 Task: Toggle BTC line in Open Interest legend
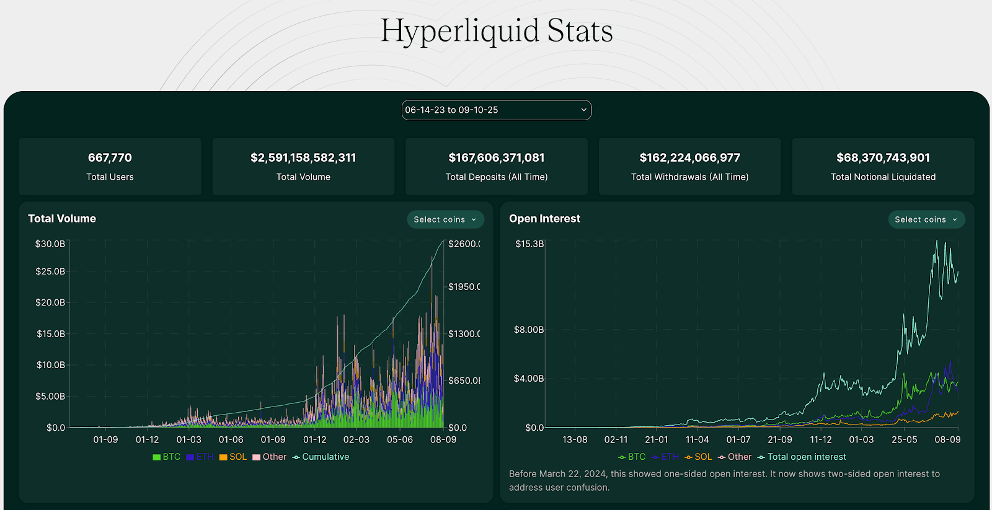tap(632, 457)
